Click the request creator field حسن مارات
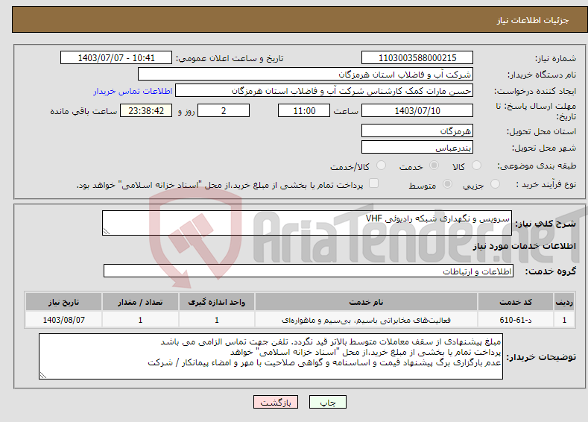This screenshot has width=588, height=422. tap(324, 91)
